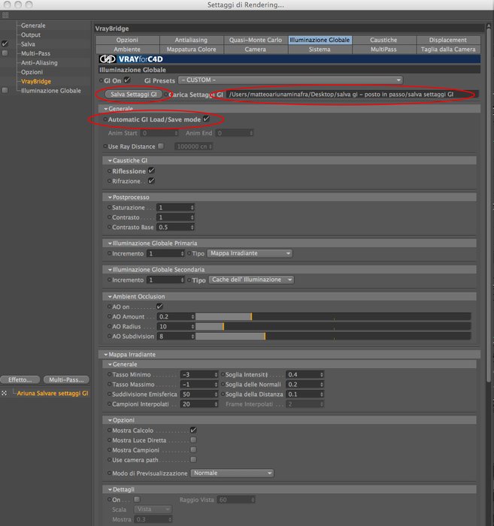Collapse the Dettagli section
The height and width of the screenshot is (526, 494).
[x=110, y=489]
